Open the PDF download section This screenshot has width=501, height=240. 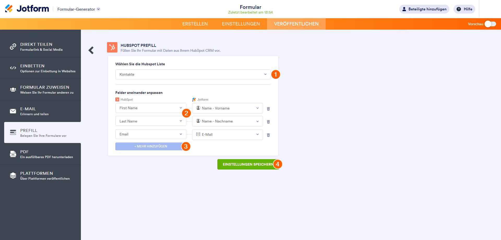pyautogui.click(x=40, y=154)
